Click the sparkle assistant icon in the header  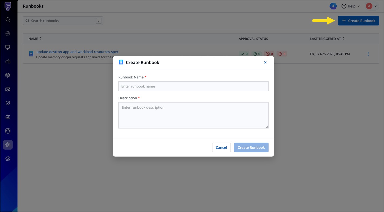333,6
